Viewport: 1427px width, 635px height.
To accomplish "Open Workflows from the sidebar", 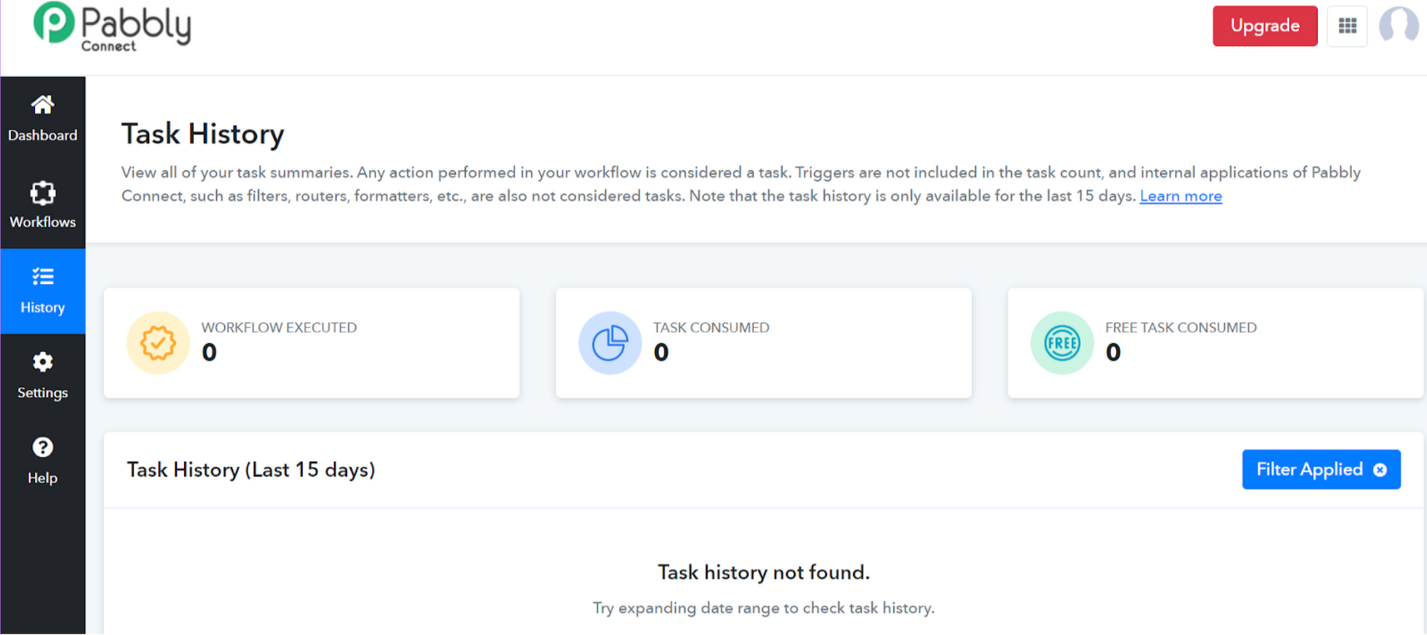I will click(x=43, y=205).
